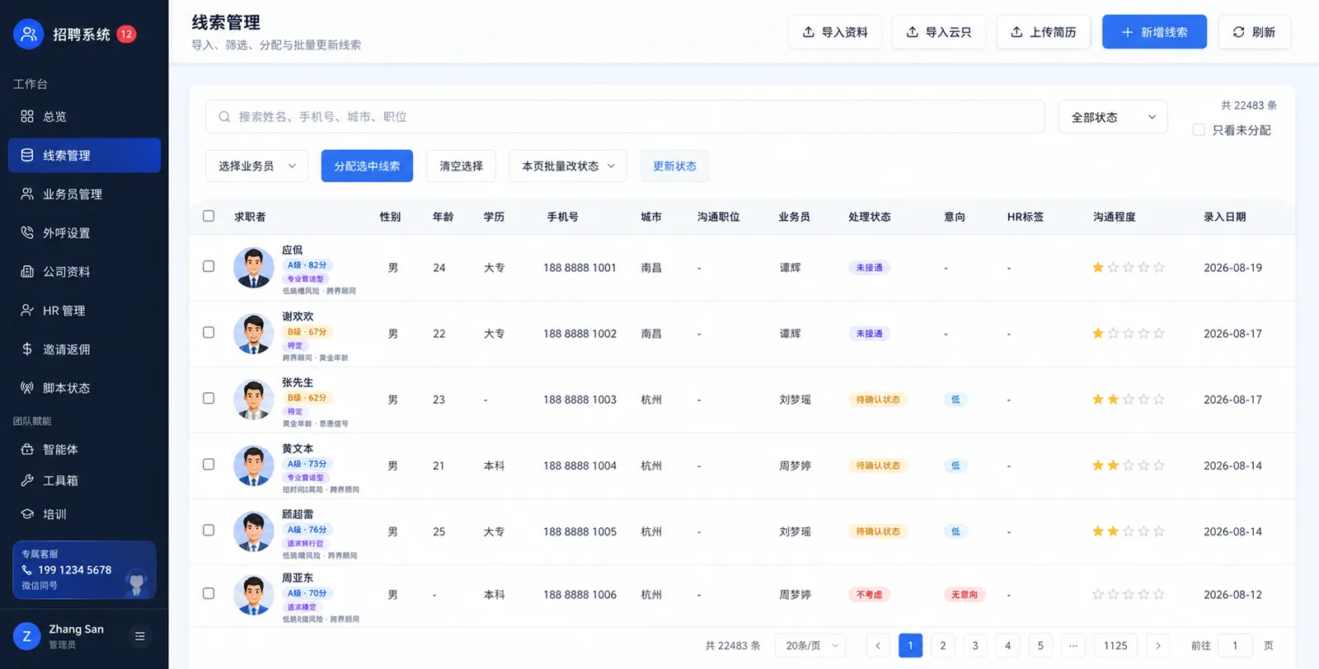Check the row checkbox for 张先生
The image size is (1319, 669).
tap(209, 398)
